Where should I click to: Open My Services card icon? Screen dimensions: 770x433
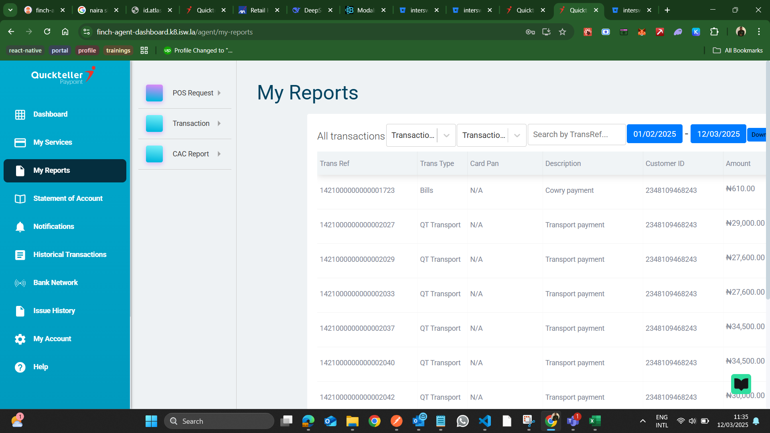(x=20, y=143)
